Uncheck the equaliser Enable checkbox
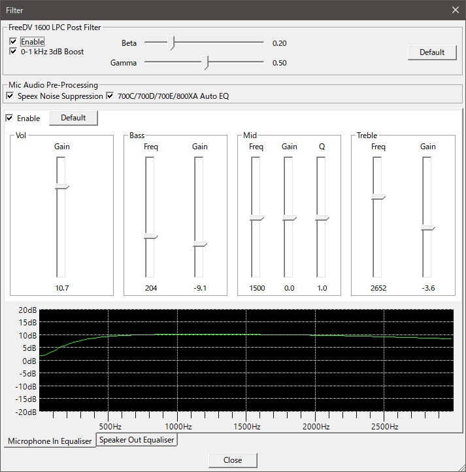This screenshot has height=472, width=466. (x=10, y=118)
